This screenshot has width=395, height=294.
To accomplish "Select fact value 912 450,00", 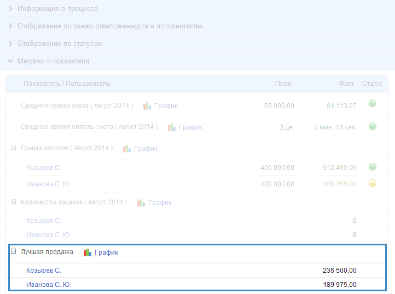I will [x=340, y=168].
